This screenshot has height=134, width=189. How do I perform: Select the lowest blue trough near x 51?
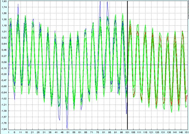point(67,129)
